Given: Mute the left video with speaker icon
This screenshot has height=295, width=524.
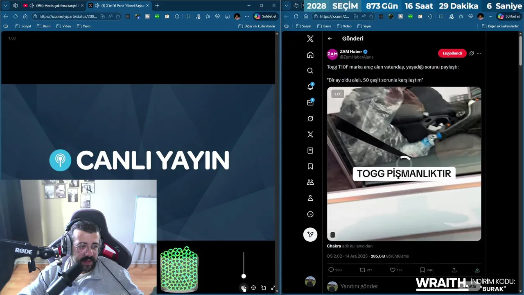Looking at the screenshot, I should [244, 288].
